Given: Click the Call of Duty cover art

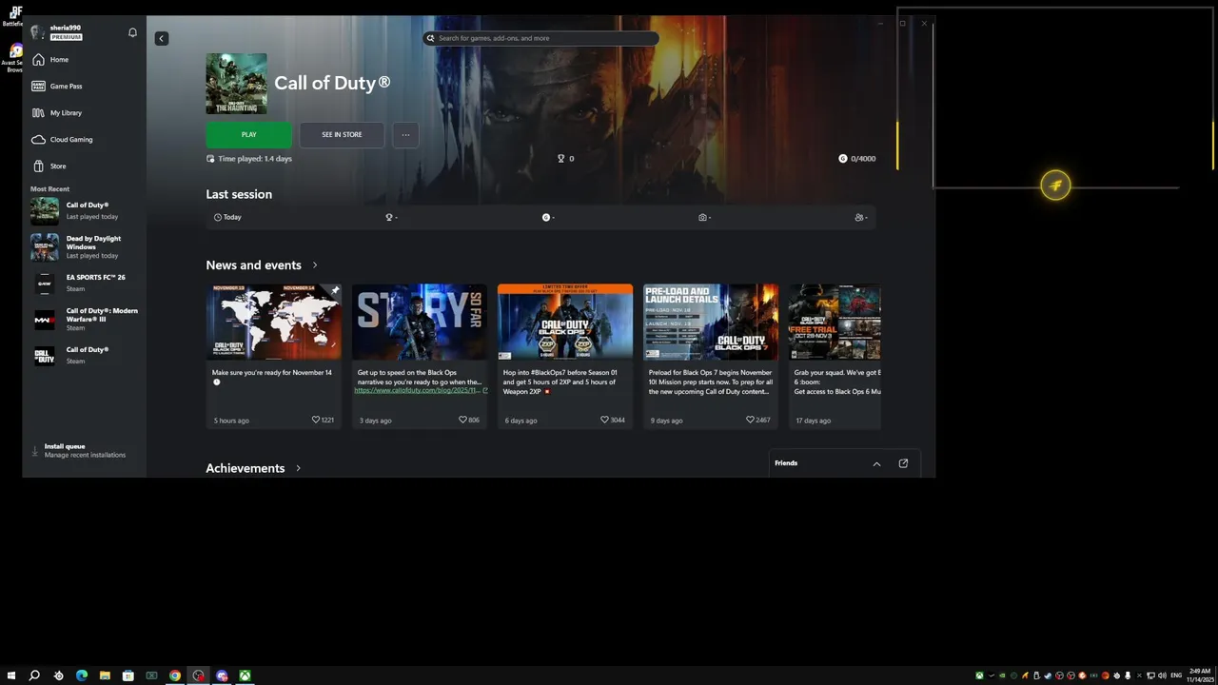Looking at the screenshot, I should pos(236,84).
